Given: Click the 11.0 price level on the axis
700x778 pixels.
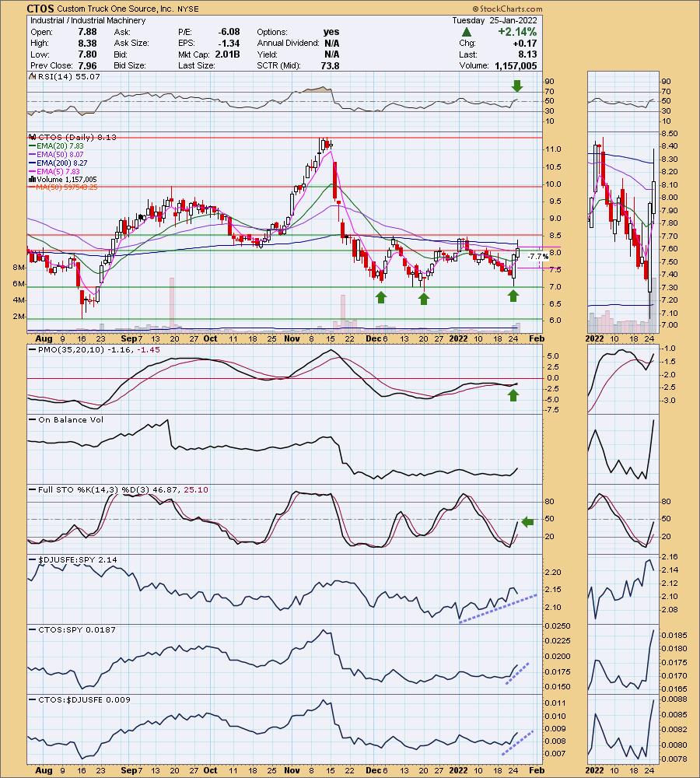Looking at the screenshot, I should pyautogui.click(x=553, y=149).
